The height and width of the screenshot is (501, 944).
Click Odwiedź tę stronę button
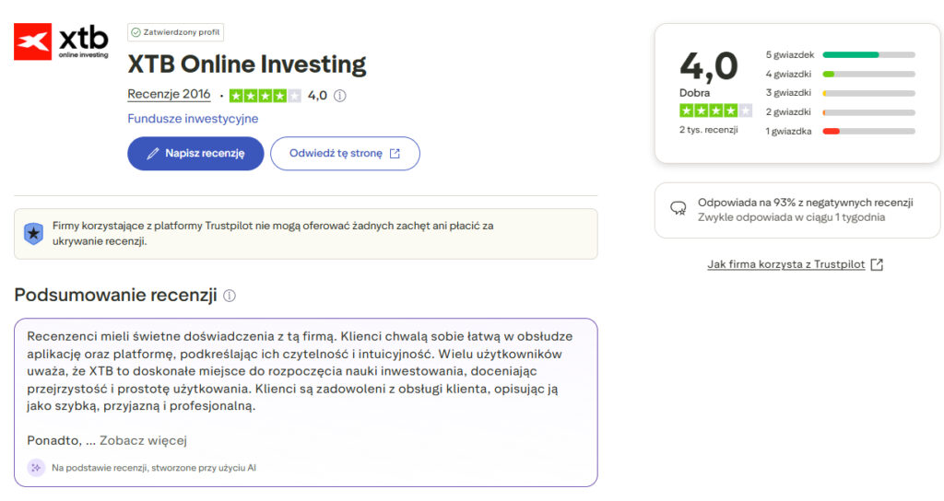point(345,154)
